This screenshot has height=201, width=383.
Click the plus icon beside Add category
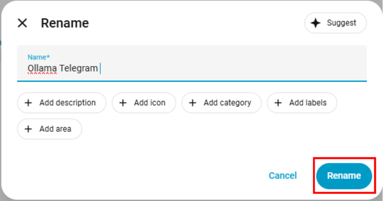pyautogui.click(x=193, y=103)
